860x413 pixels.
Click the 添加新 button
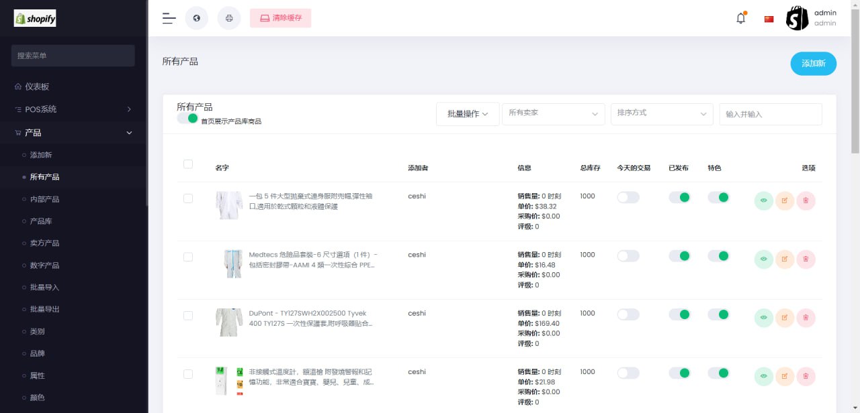coord(813,63)
